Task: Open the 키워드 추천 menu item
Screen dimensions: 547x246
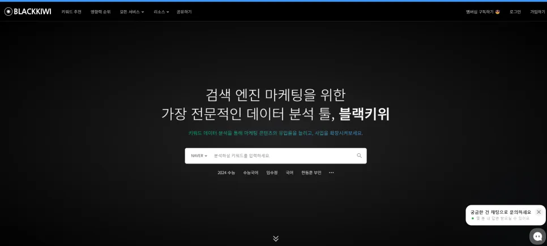Action: (x=71, y=12)
